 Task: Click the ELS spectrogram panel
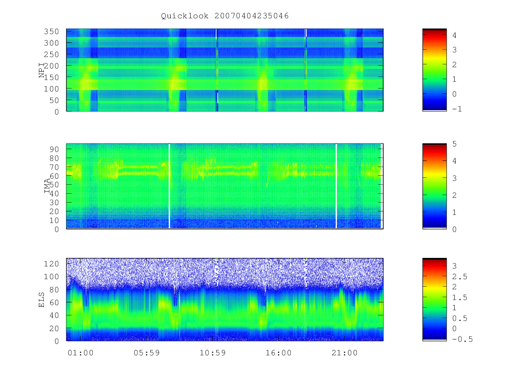[x=225, y=299]
